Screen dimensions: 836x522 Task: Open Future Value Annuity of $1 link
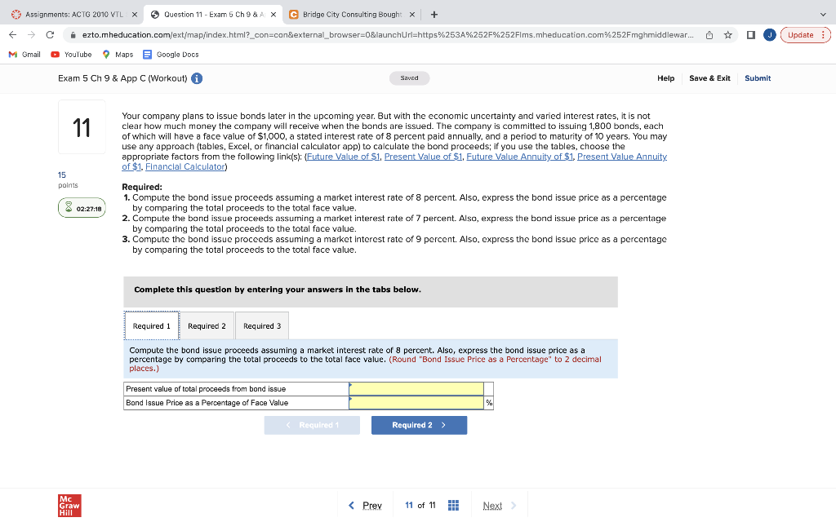pos(520,157)
